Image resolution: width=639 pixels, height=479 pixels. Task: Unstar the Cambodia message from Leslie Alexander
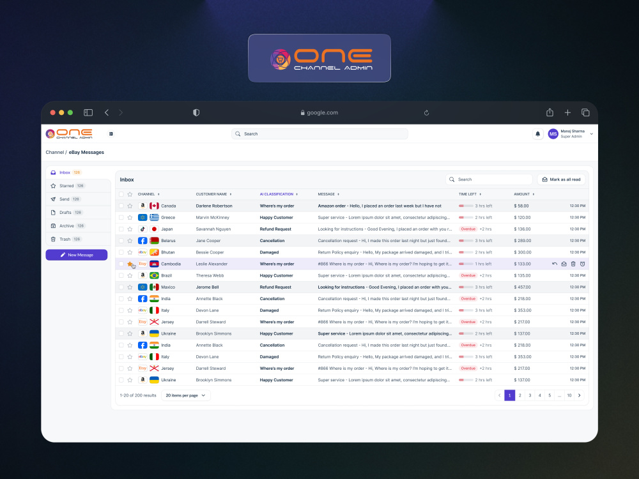(x=130, y=264)
